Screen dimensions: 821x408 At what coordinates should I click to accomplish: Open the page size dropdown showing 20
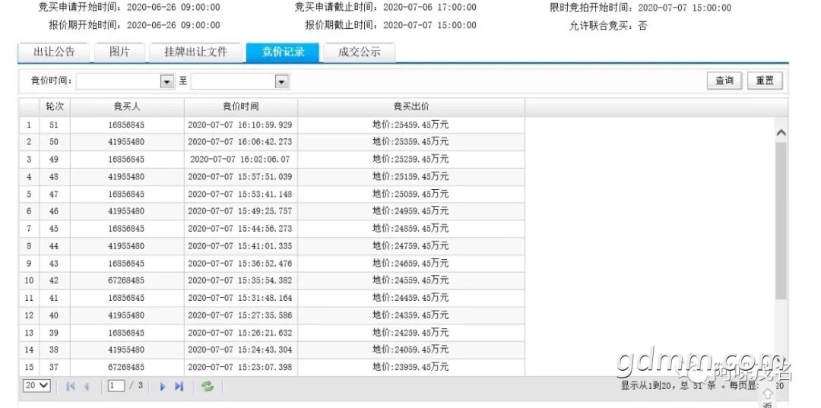(x=36, y=386)
